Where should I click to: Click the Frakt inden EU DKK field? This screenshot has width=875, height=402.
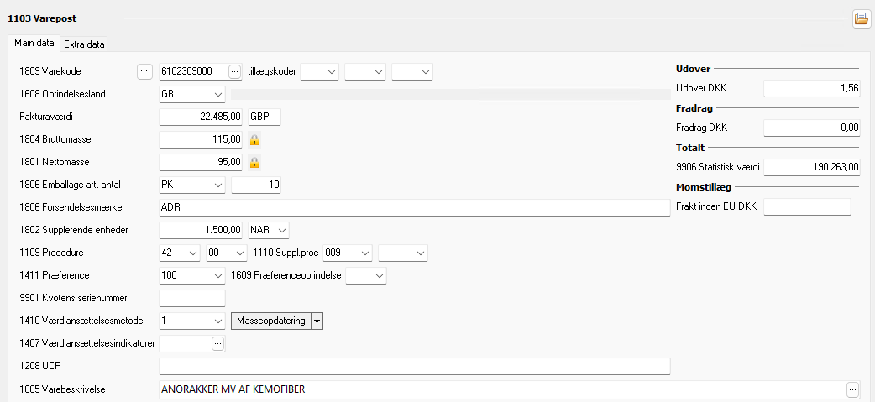click(806, 207)
